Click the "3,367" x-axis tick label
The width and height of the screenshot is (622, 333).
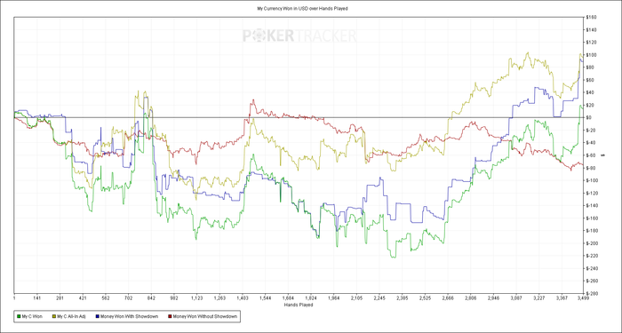point(562,297)
